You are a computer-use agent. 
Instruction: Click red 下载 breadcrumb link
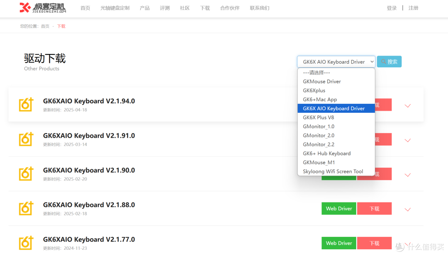(61, 26)
